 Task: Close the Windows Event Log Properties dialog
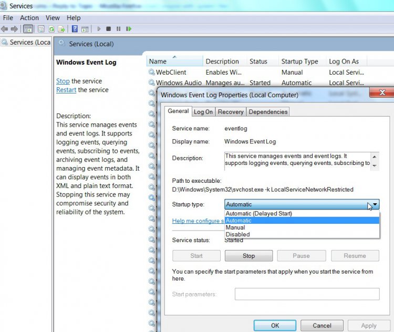click(382, 92)
